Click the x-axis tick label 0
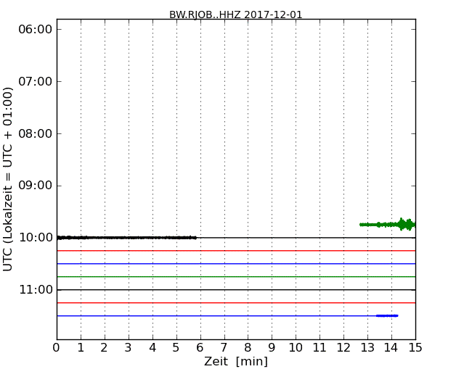 (57, 347)
